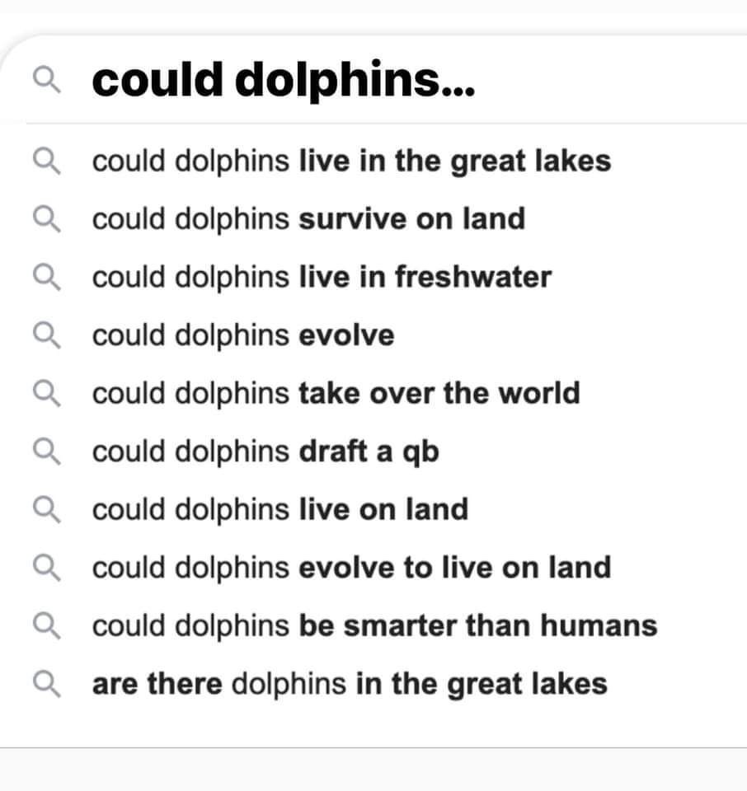Click the search icon beside the query field
The image size is (747, 791).
click(x=45, y=80)
